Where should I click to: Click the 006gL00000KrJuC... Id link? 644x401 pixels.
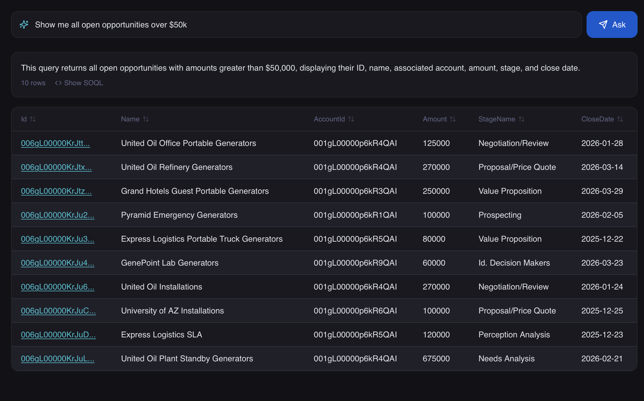click(x=58, y=311)
